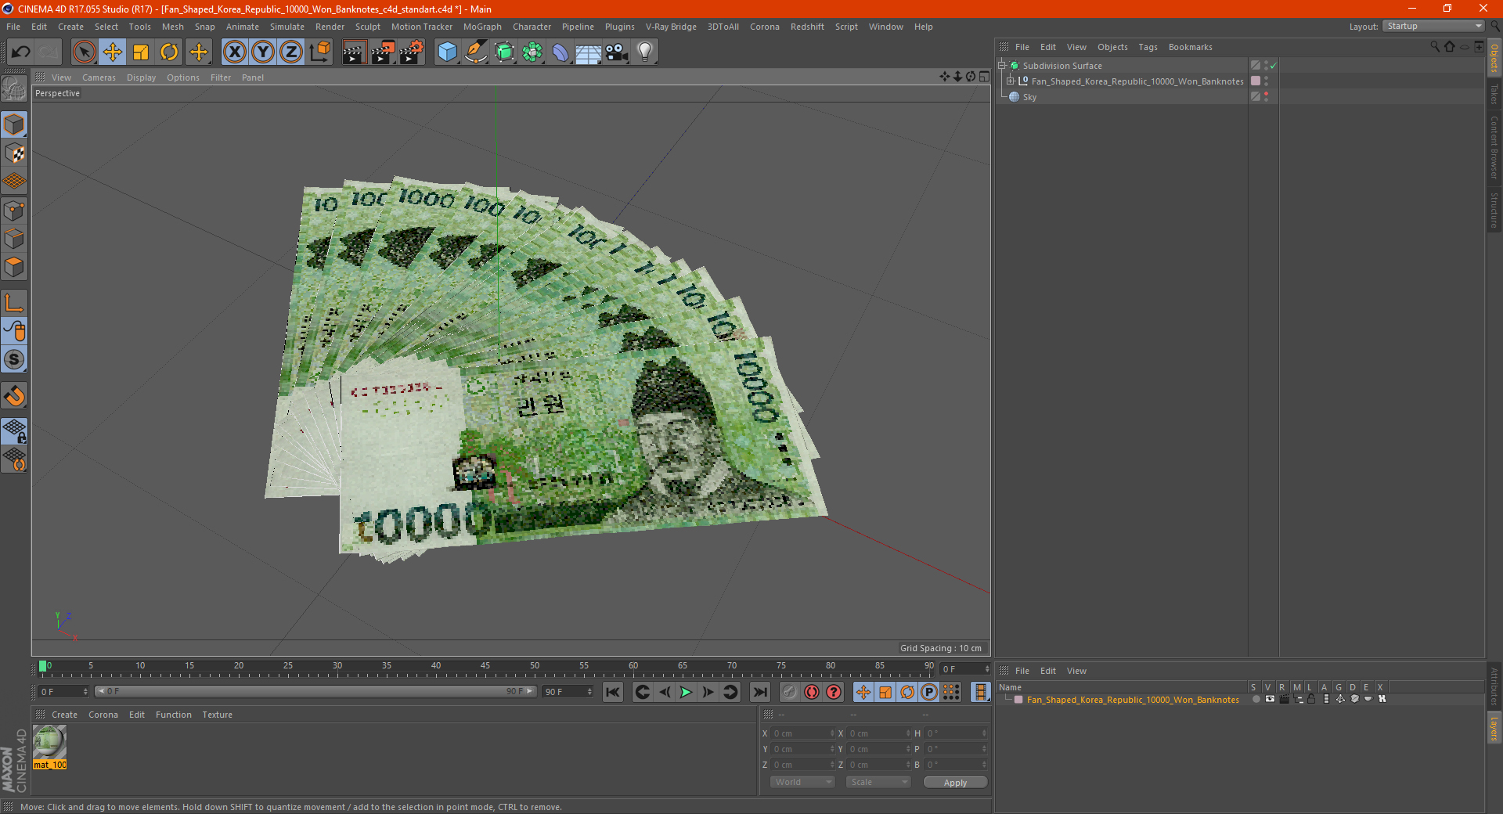Click the Apply button
This screenshot has height=814, width=1503.
coord(955,783)
